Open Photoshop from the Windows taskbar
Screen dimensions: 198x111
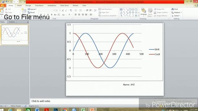pos(56,109)
